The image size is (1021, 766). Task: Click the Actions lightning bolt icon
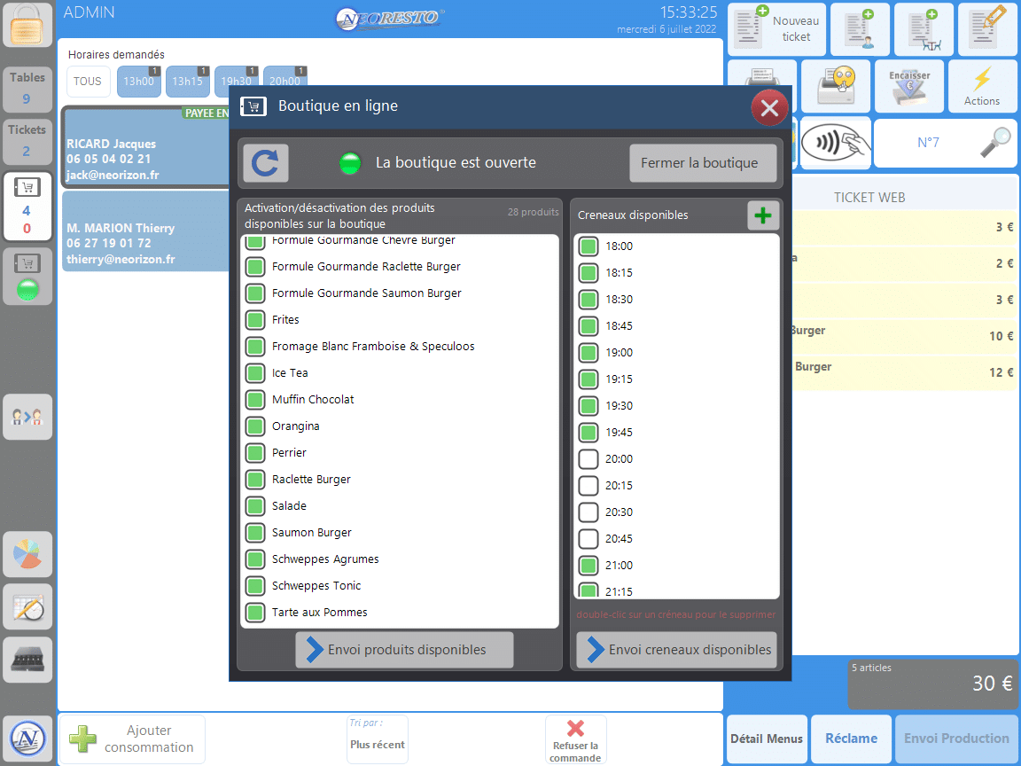click(982, 85)
